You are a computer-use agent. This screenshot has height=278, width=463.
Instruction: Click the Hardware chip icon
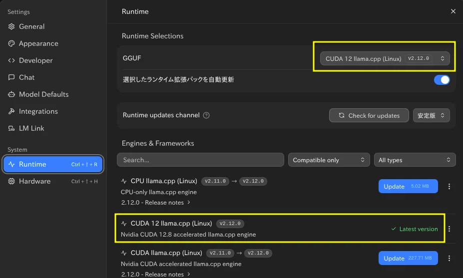click(x=11, y=181)
